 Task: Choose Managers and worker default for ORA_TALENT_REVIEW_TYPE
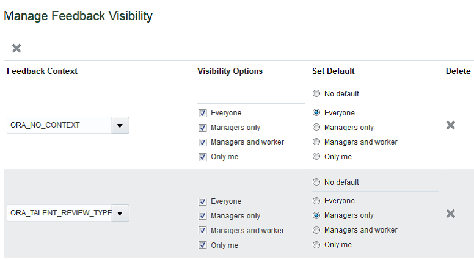pyautogui.click(x=316, y=230)
